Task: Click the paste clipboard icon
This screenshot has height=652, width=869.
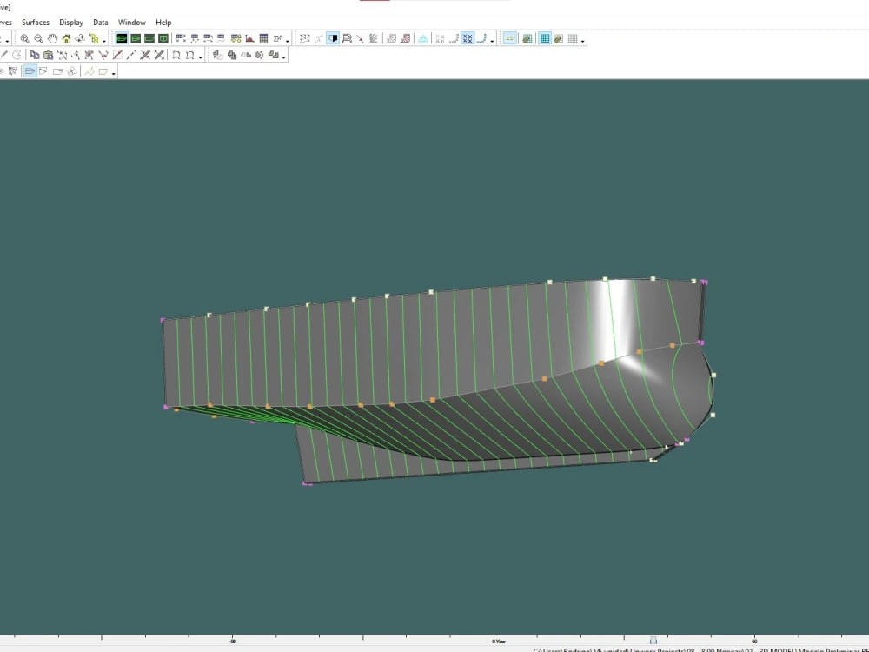Action: 48,55
